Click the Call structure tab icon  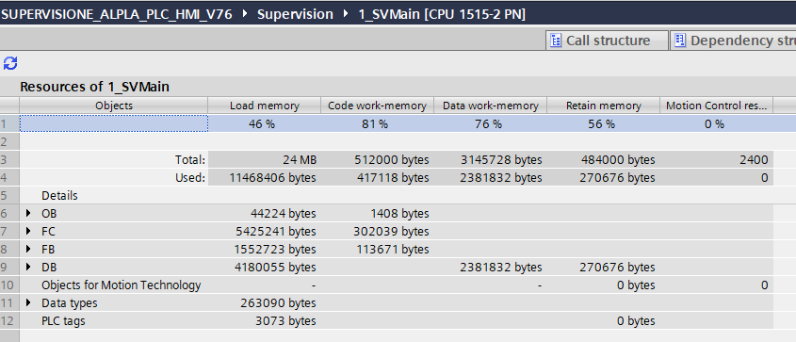556,41
